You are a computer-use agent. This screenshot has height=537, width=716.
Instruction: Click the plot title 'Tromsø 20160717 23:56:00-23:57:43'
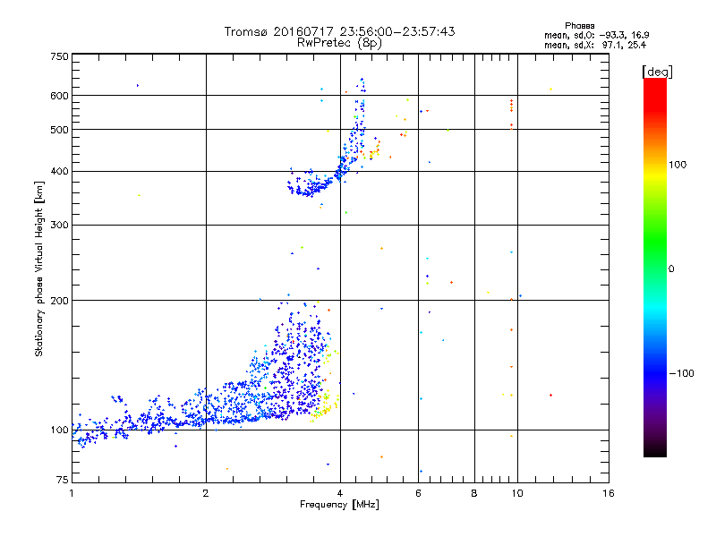pyautogui.click(x=339, y=31)
